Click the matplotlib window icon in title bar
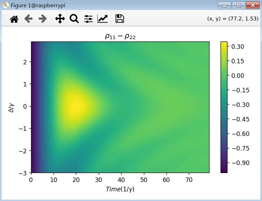Viewport: 262px width, 201px height. click(6, 5)
